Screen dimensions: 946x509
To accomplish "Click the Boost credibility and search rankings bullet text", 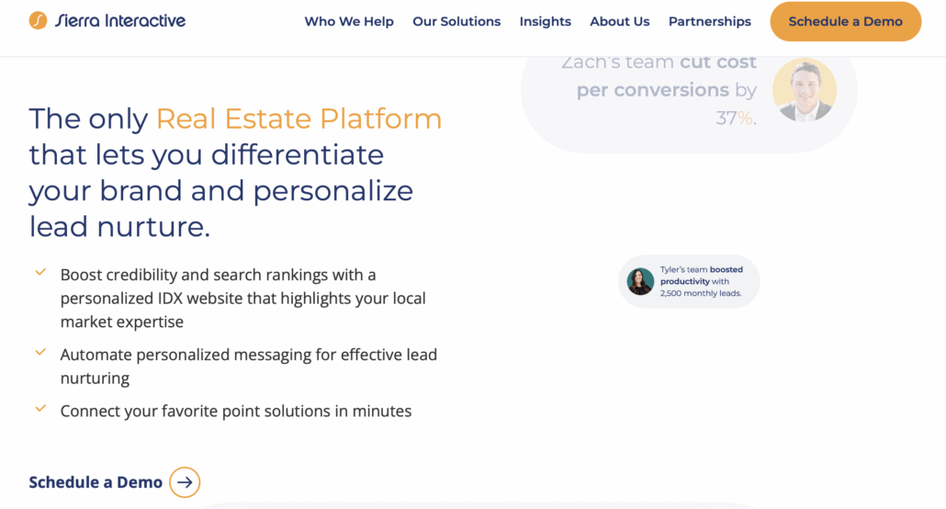I will 243,299.
